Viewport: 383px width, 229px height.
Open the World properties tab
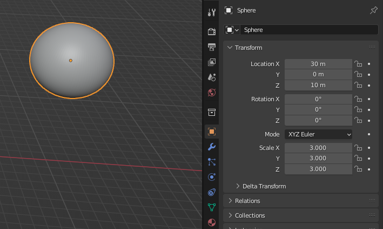coord(212,93)
